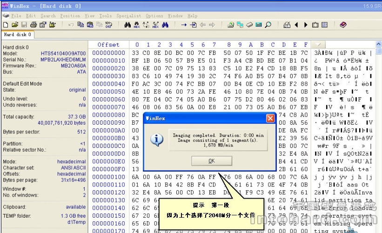Viewport: 382px width, 233px height.
Task: Click the 31x16=496 bytes per page value
Action: pos(74,180)
